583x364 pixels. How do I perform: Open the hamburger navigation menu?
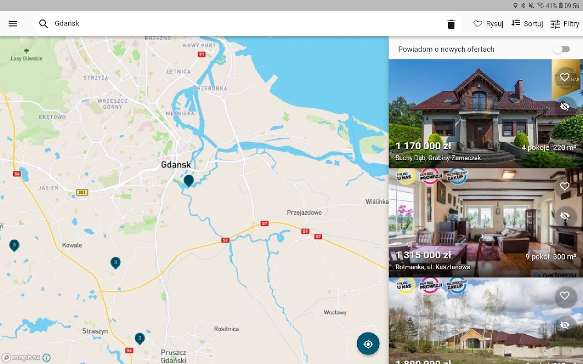pyautogui.click(x=13, y=24)
